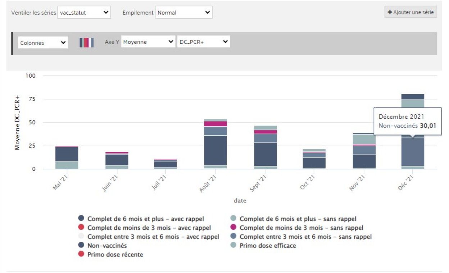Image resolution: width=449 pixels, height=273 pixels.
Task: Hide Complet de 6 mois et plus sans rappel series
Action: (298, 219)
